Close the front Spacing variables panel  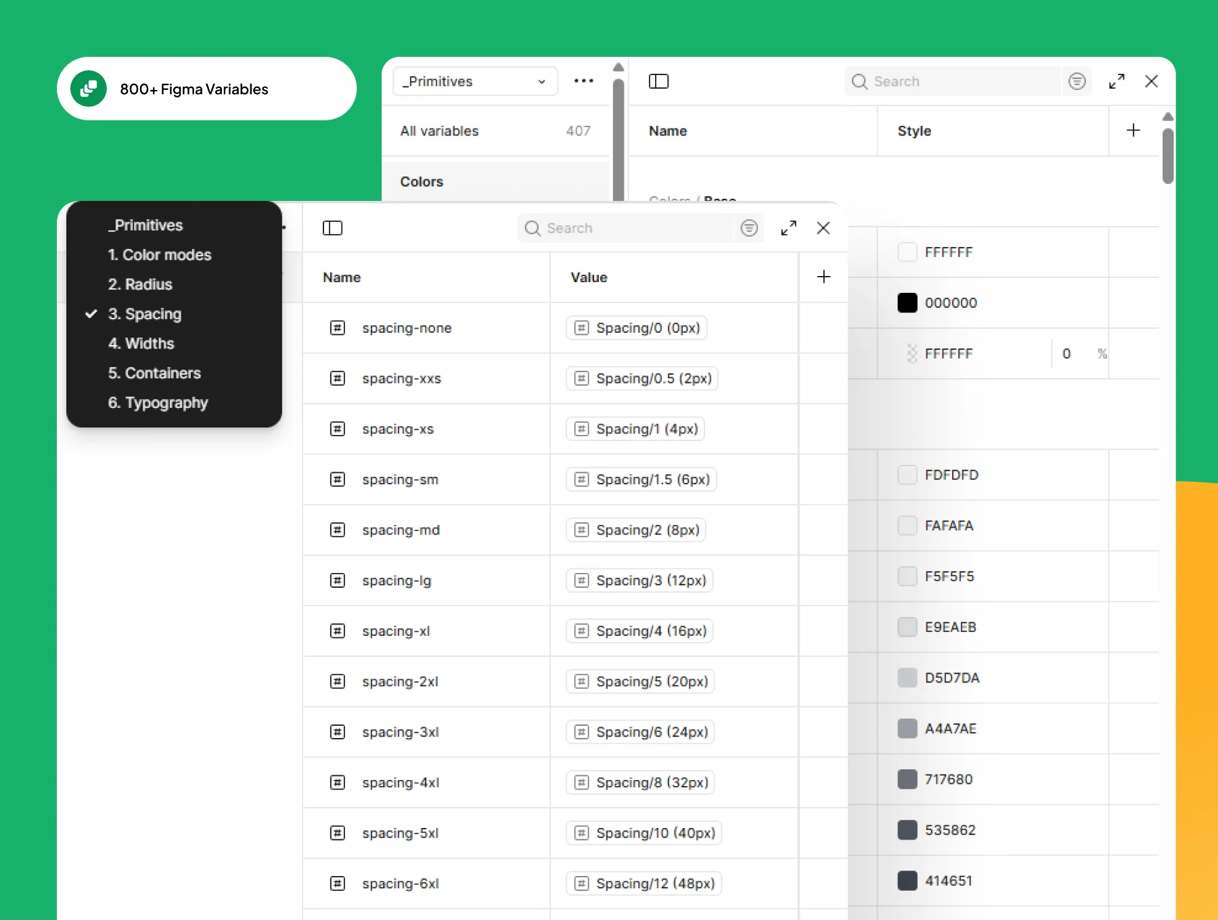823,228
